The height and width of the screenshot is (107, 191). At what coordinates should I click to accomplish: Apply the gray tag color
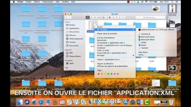coord(118,74)
